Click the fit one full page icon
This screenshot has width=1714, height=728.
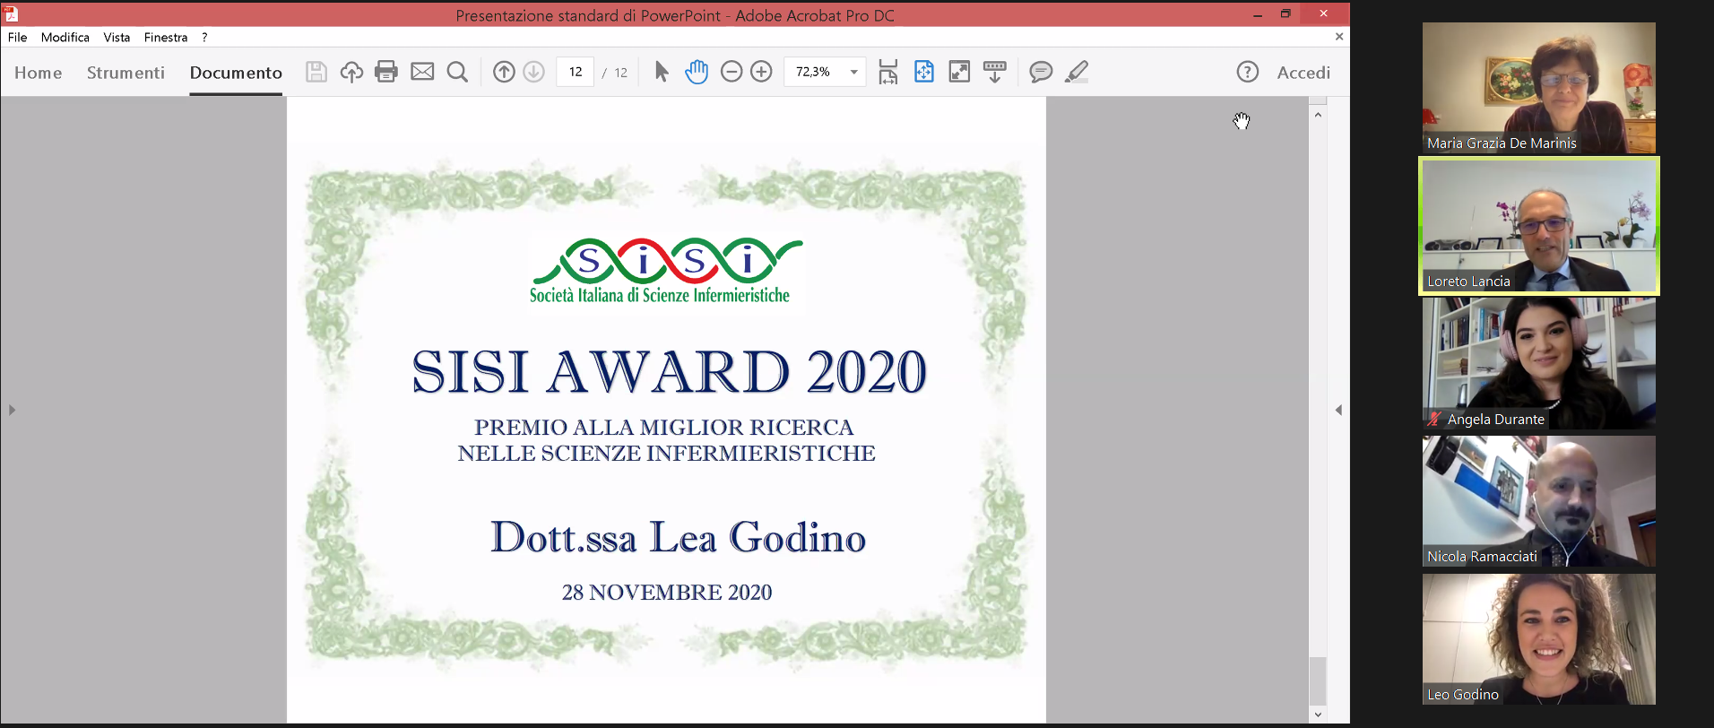click(924, 72)
